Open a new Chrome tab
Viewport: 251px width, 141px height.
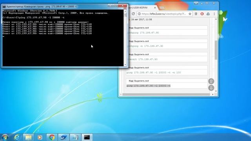(x=162, y=8)
